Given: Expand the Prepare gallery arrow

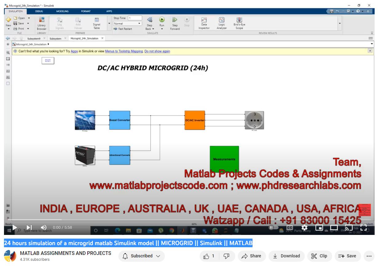Looking at the screenshot, I should 109,23.
